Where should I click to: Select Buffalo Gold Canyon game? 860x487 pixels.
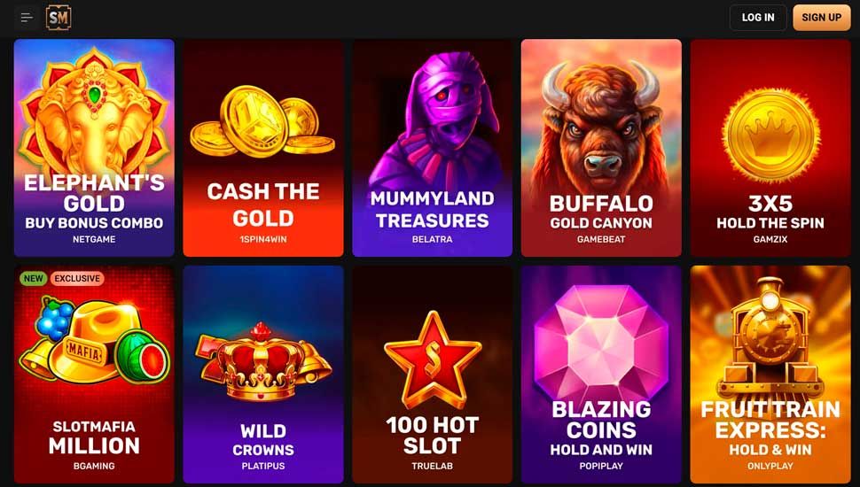coord(601,147)
